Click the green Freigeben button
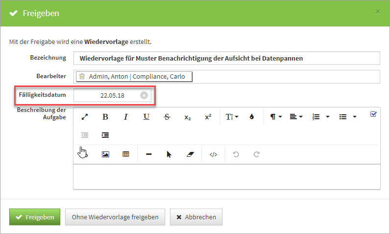Image resolution: width=390 pixels, height=234 pixels. (35, 217)
